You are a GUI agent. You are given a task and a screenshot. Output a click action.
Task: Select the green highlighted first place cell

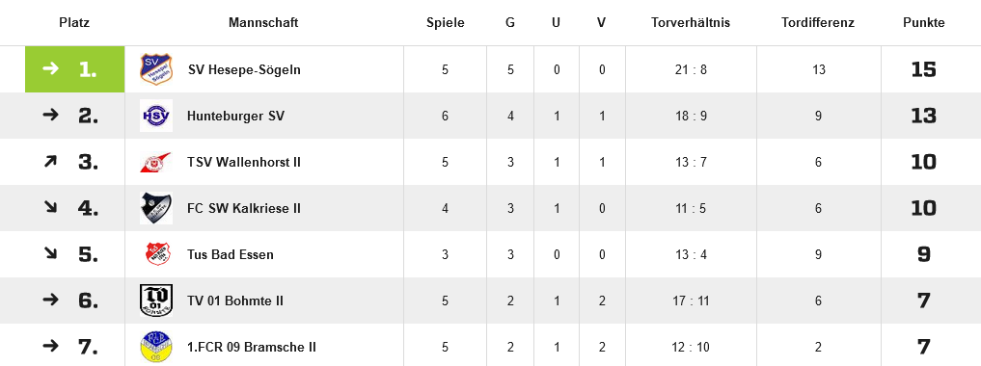[75, 69]
